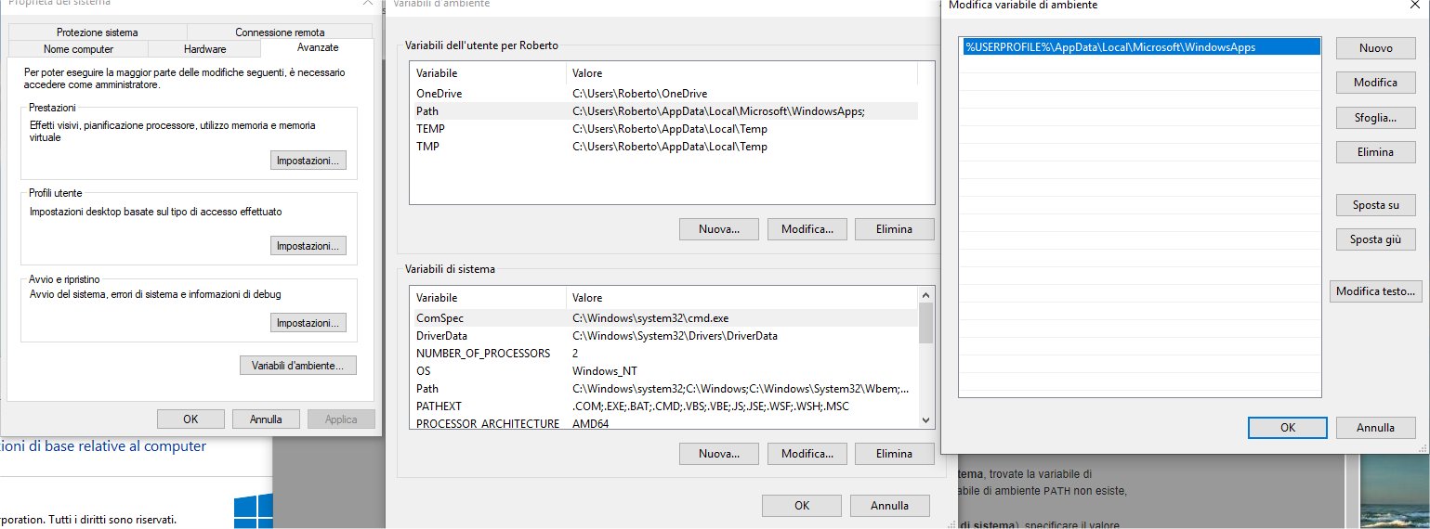Select the system Path variable row
Viewport: 1430px width, 529px height.
tap(663, 389)
